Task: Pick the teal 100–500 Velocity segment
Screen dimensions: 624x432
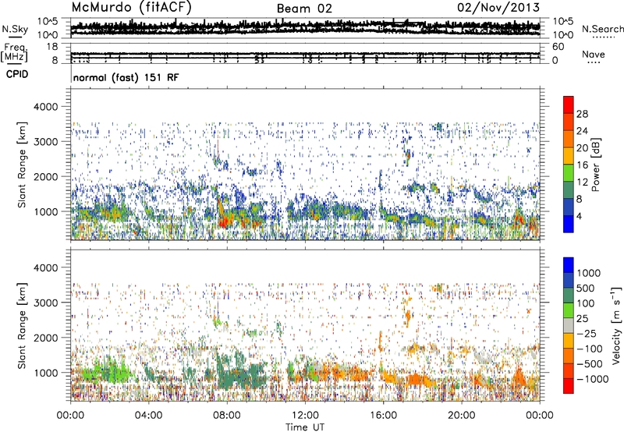Action: click(569, 296)
